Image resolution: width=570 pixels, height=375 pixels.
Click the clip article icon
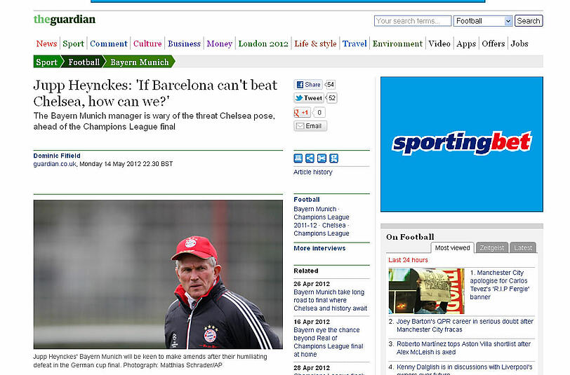click(x=322, y=158)
